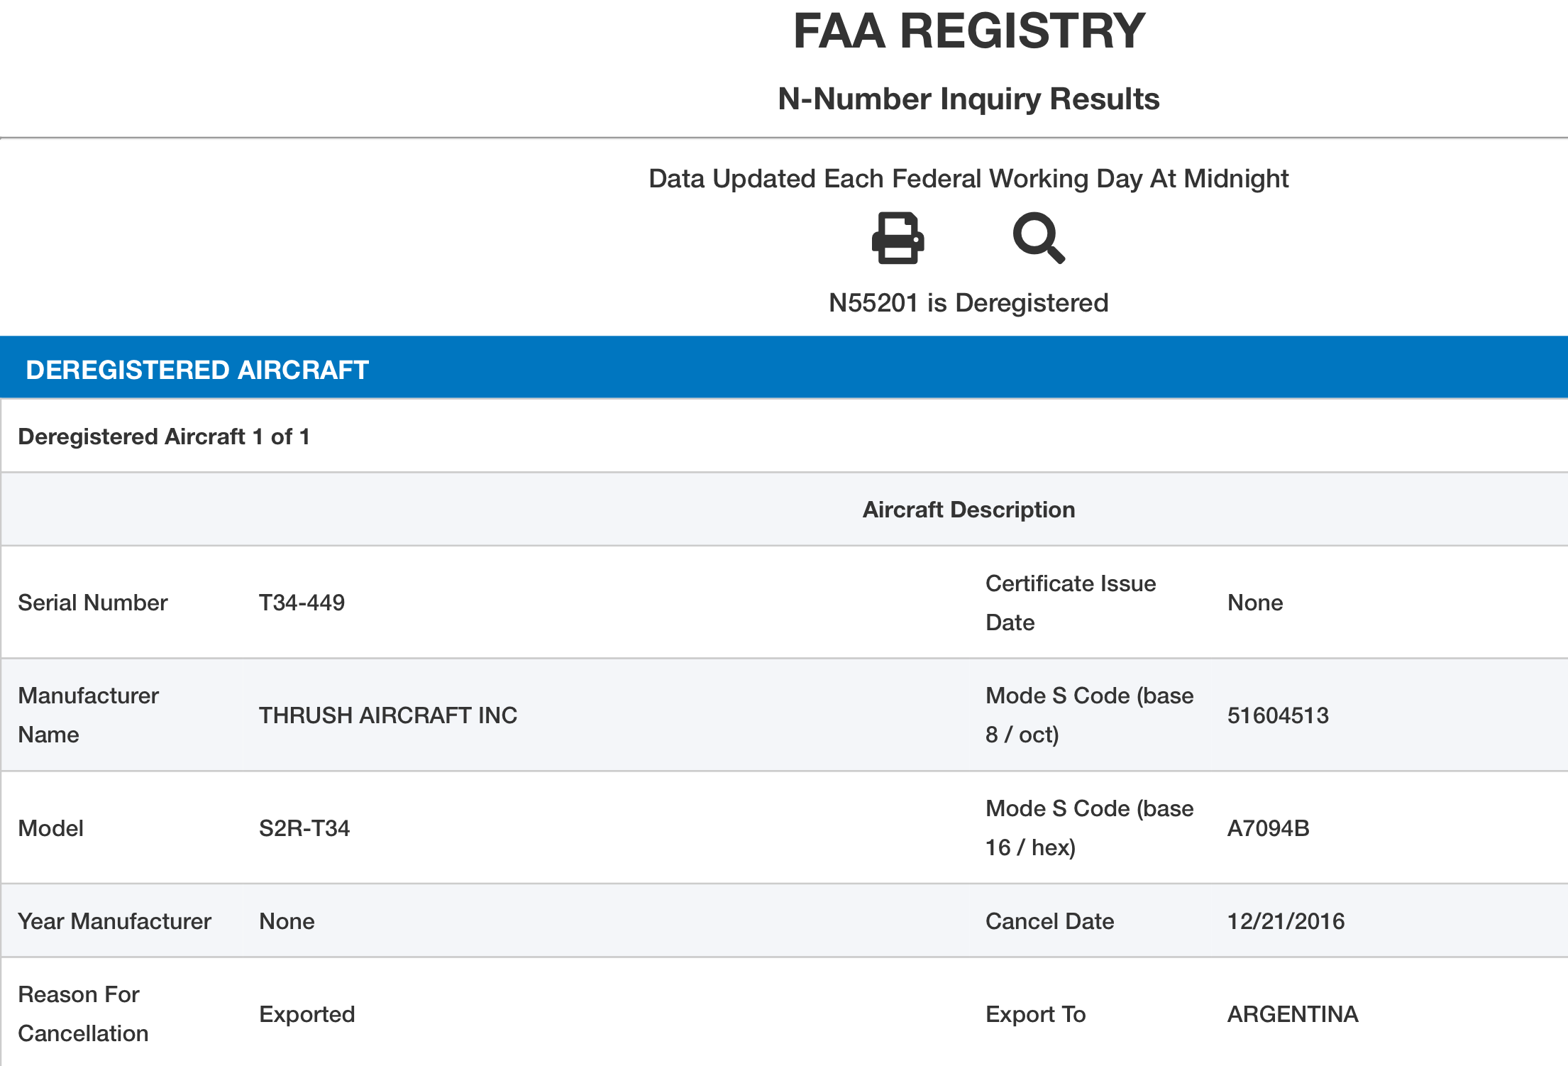Screen dimensions: 1568x1066
Task: Click the N-Number Inquiry Results subtitle
Action: coord(968,99)
